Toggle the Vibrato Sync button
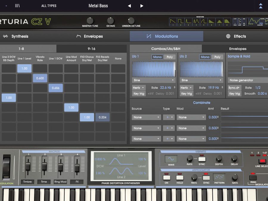Screen dimensions: 268x201 [x=202, y=159]
